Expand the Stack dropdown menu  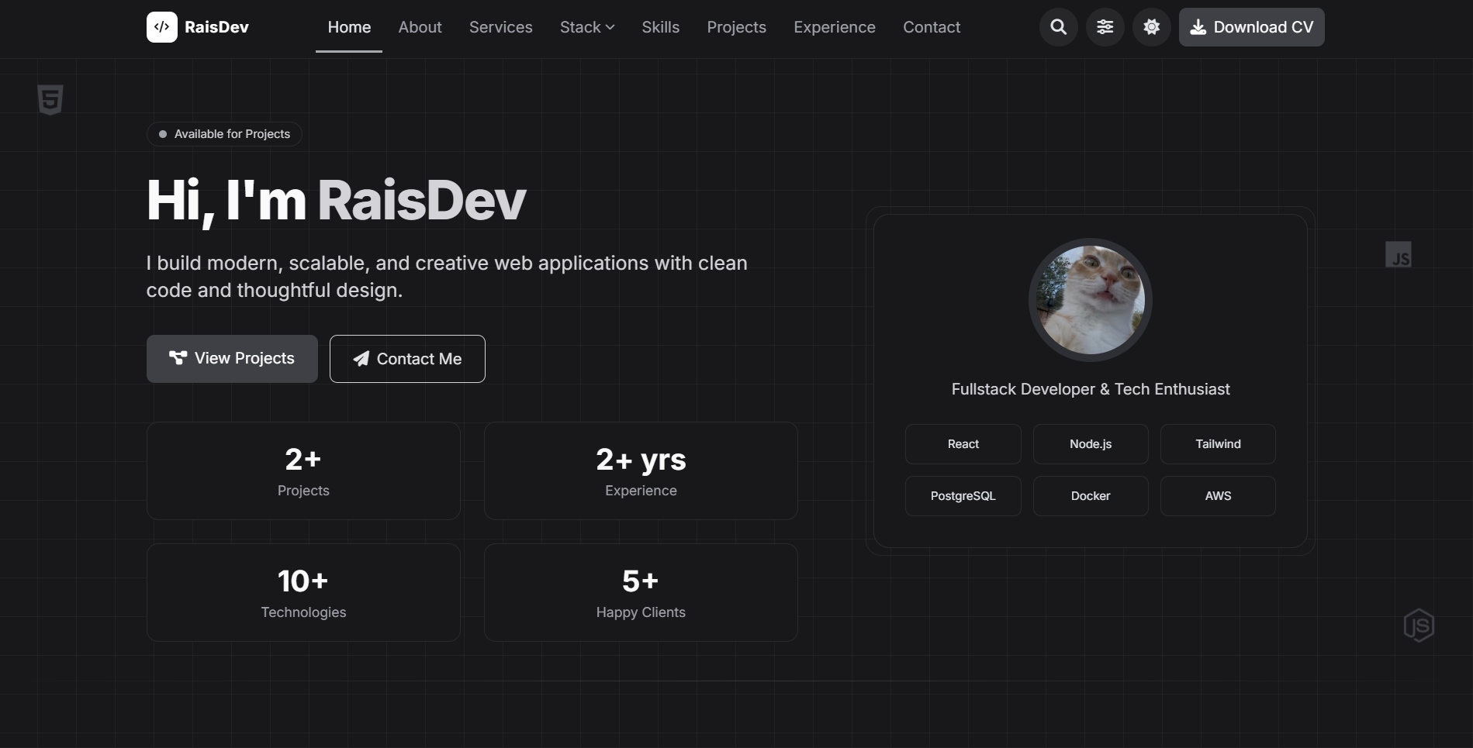click(x=586, y=26)
